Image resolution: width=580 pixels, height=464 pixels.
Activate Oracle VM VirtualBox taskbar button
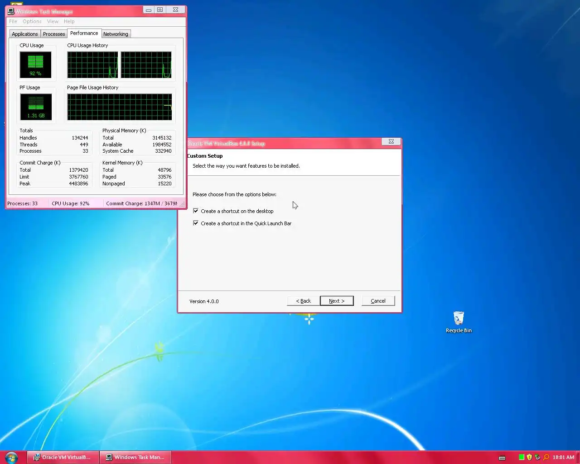(63, 457)
